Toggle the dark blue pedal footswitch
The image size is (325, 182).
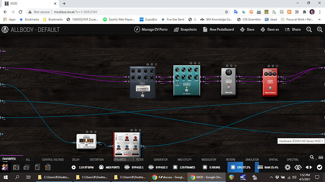click(x=143, y=95)
